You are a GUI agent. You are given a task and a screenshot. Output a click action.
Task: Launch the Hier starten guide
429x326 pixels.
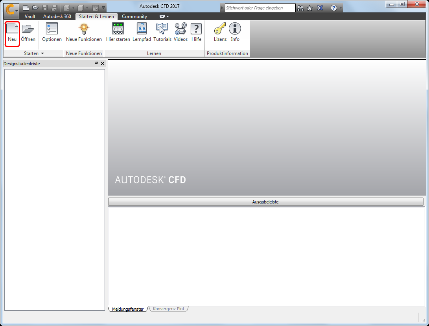pos(118,33)
